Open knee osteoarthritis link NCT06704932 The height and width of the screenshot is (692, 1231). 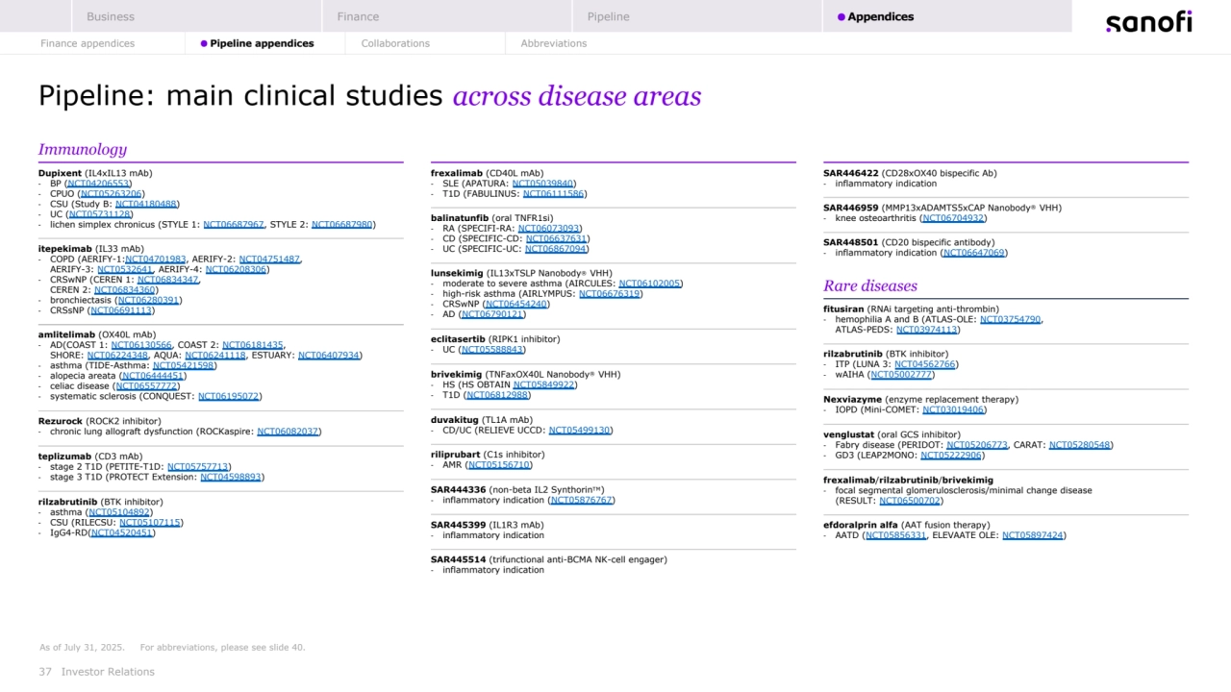(x=953, y=218)
